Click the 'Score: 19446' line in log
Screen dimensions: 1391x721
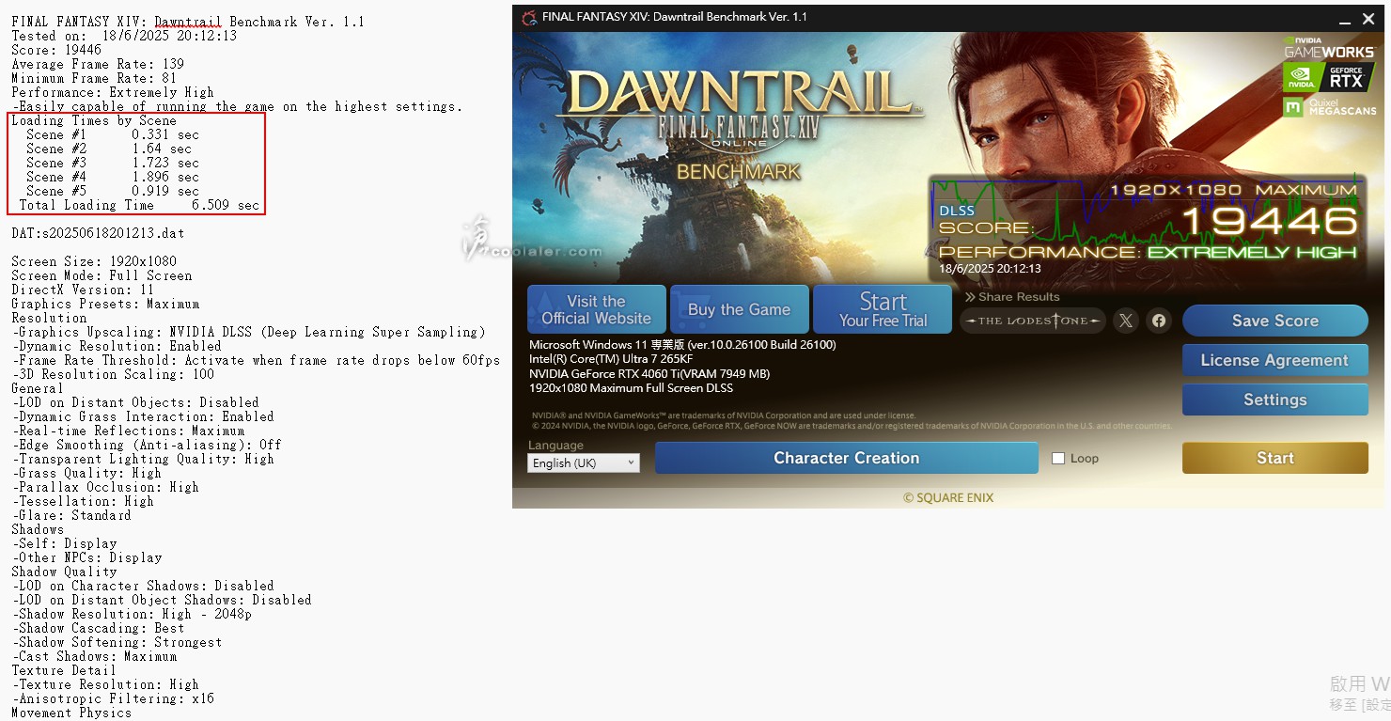coord(56,50)
